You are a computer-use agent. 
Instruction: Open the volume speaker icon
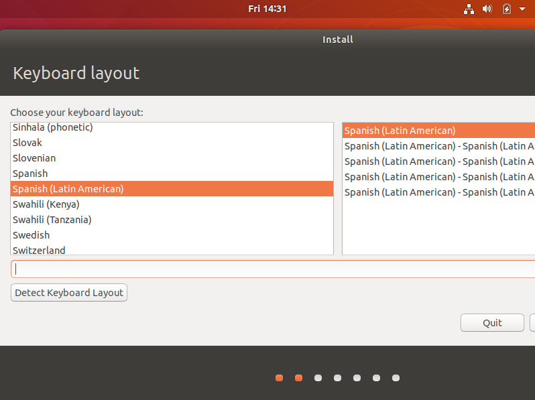tap(487, 9)
